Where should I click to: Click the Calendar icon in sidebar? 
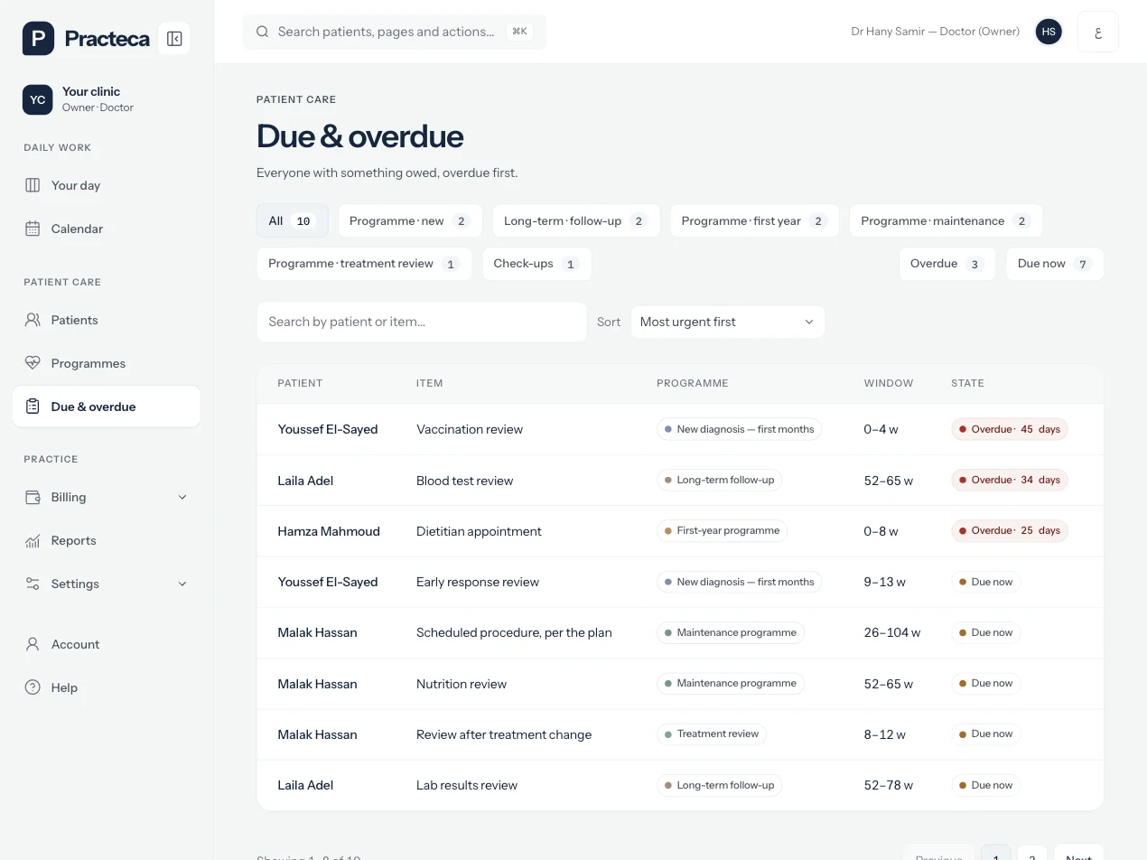click(33, 229)
